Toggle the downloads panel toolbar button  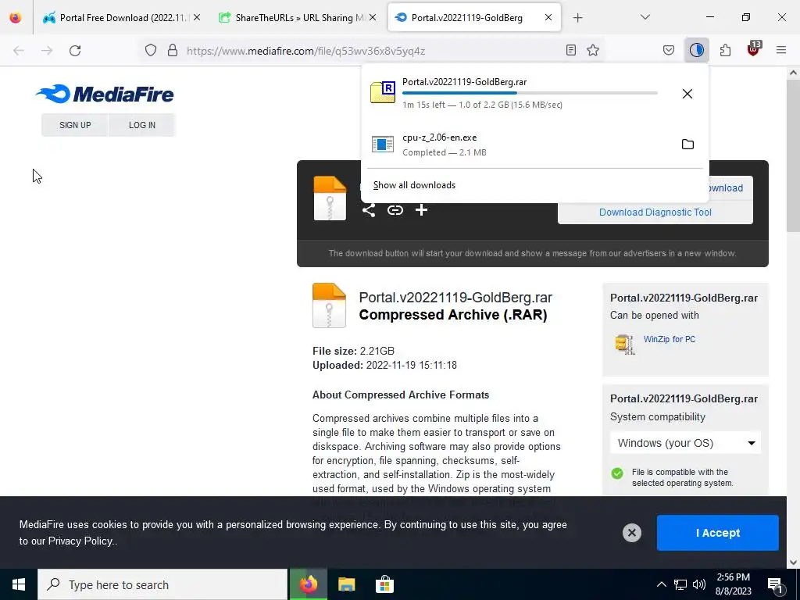[696, 50]
